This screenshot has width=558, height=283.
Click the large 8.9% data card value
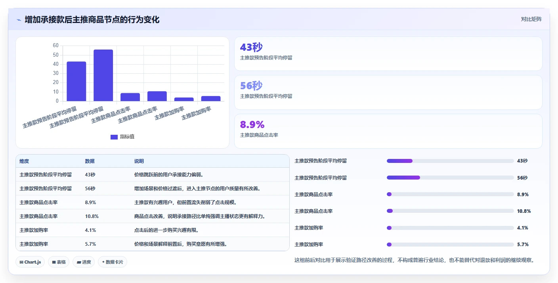point(252,124)
